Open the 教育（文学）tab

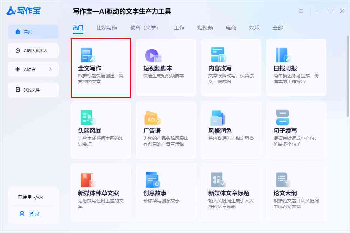click(144, 28)
